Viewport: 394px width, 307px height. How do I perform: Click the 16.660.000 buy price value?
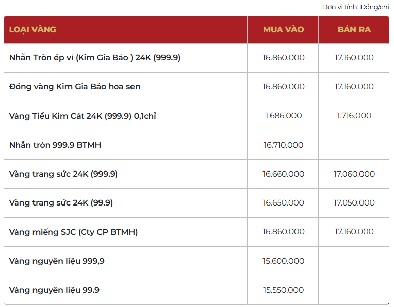[x=283, y=174]
